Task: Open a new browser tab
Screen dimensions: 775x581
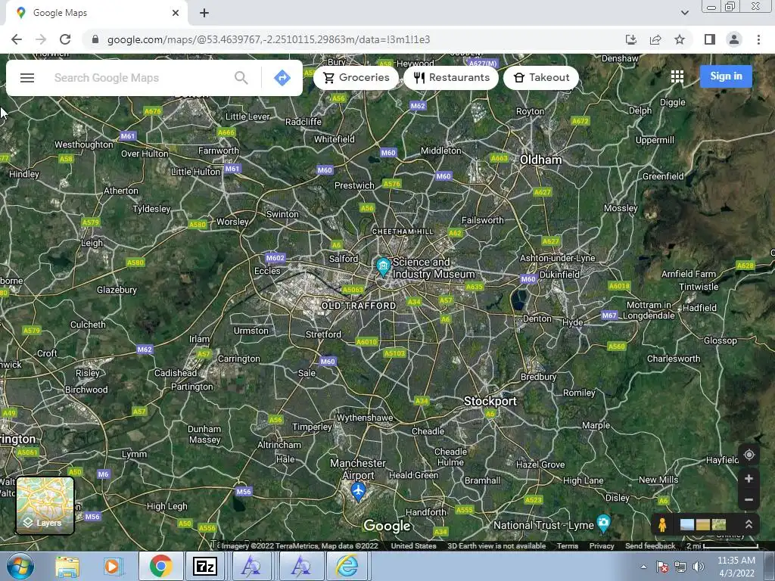Action: 204,14
